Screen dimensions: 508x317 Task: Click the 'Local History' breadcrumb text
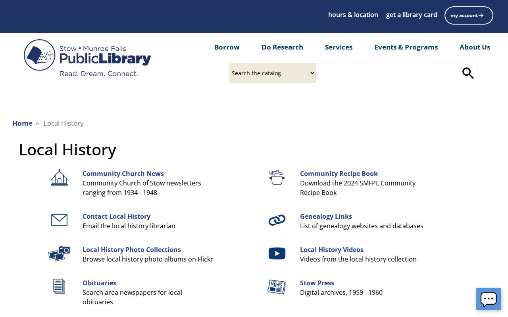63,123
